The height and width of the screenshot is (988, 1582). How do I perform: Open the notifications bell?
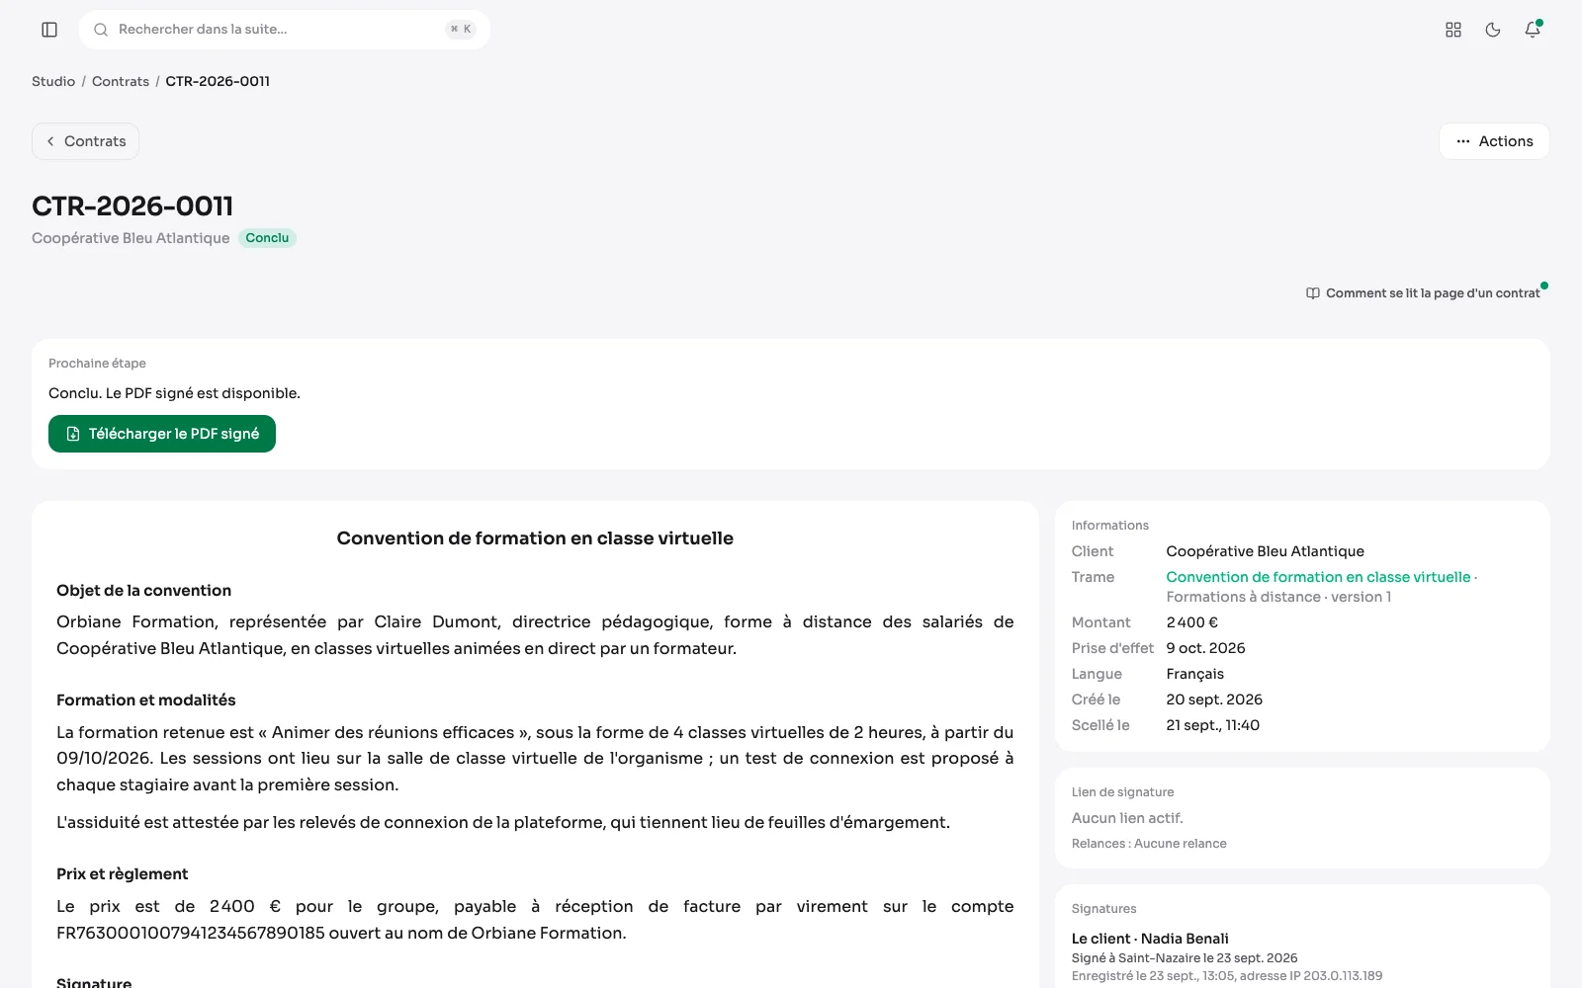(1533, 30)
